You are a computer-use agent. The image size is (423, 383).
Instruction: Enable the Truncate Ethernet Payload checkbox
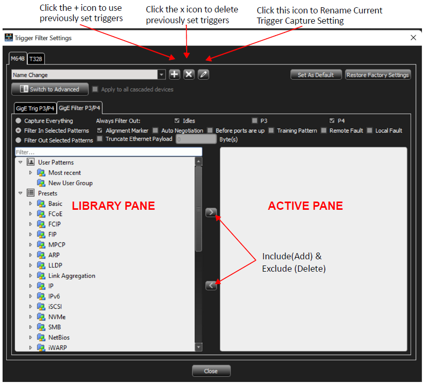tap(100, 139)
